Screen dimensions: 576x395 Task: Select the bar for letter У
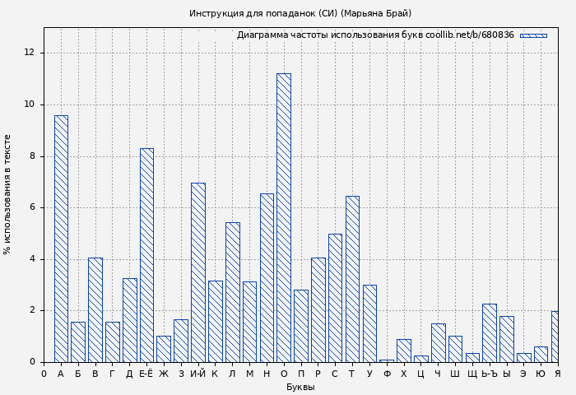pos(369,323)
